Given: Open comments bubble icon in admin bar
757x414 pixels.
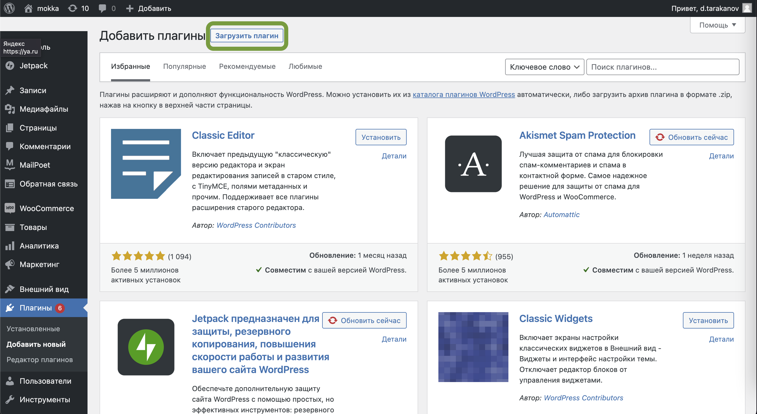Looking at the screenshot, I should 102,8.
